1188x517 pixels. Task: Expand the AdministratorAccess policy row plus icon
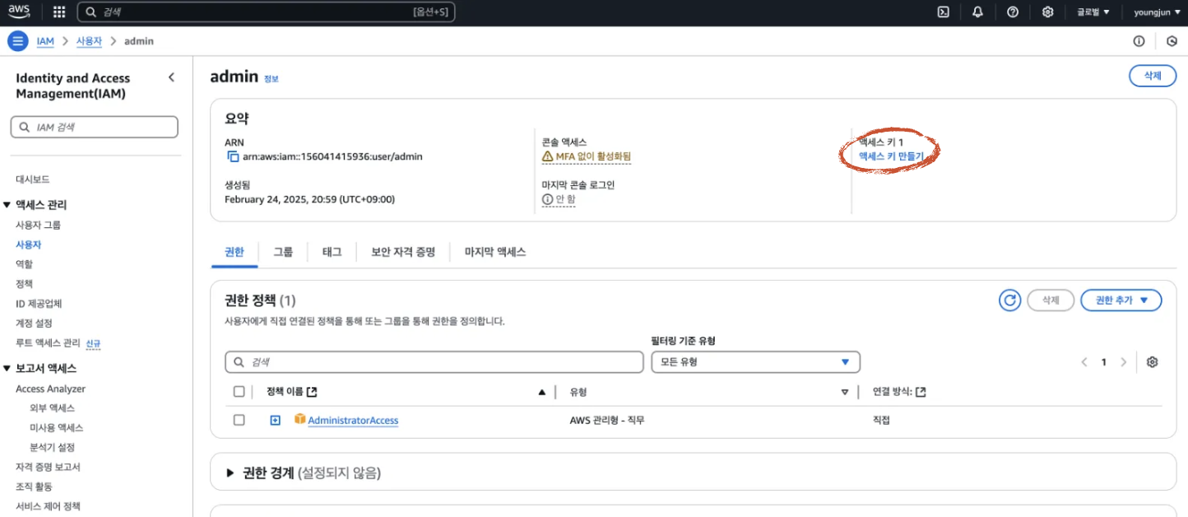276,421
